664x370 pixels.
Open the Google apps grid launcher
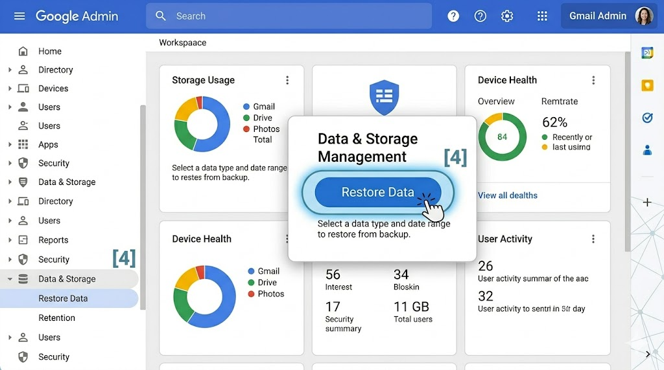542,16
